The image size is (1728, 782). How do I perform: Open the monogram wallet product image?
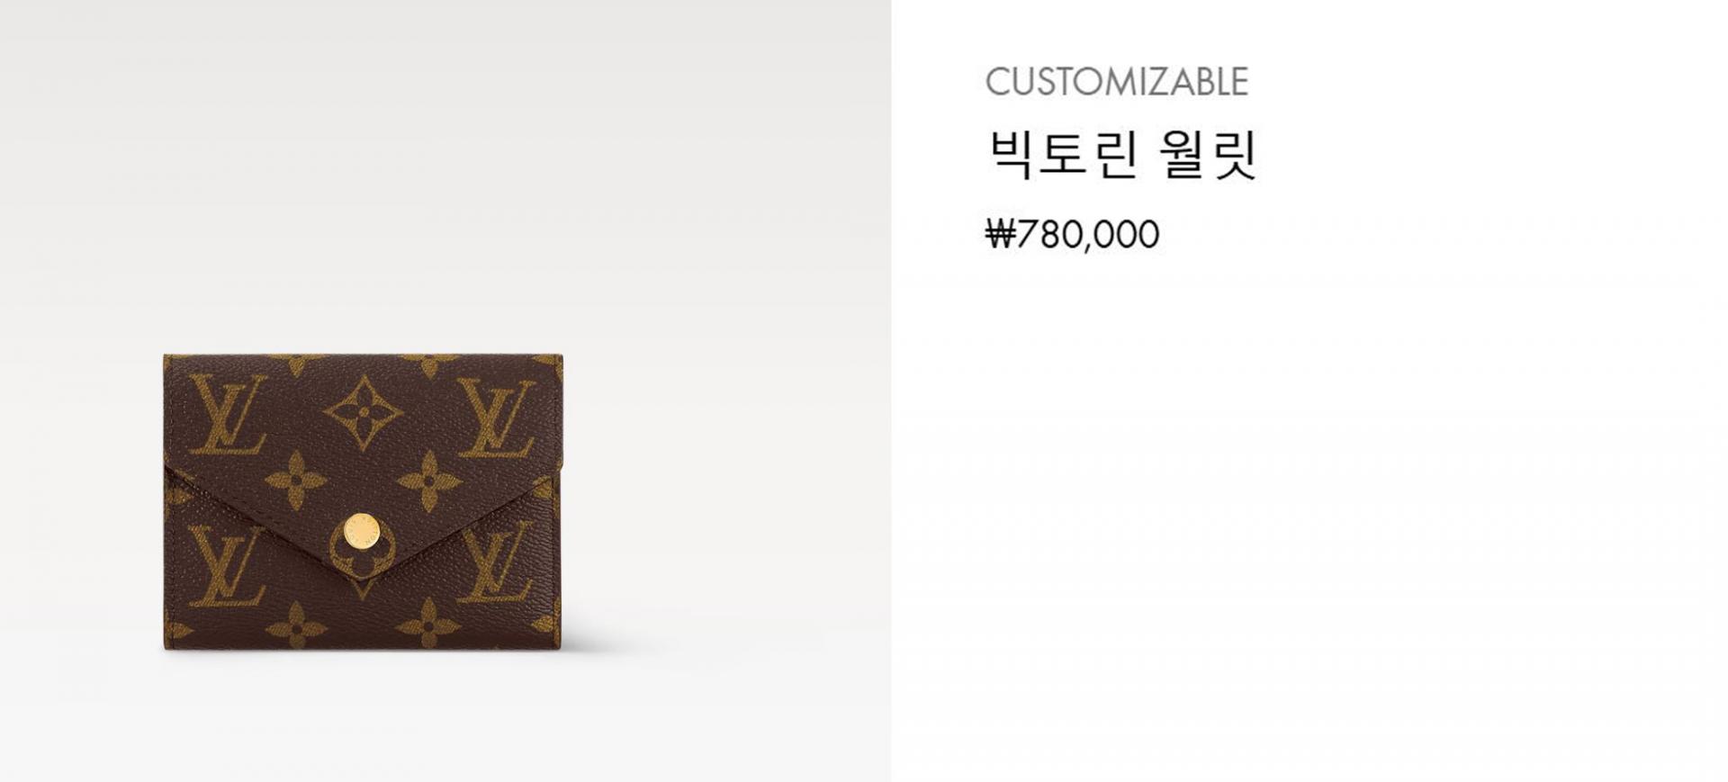click(362, 501)
